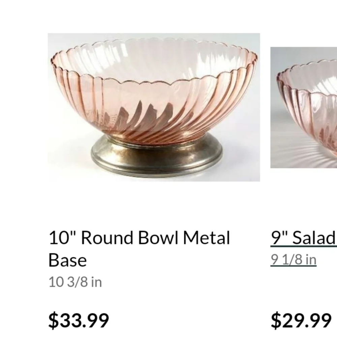
Task: Open the 9" Salad bowl product photo
Action: pos(304,107)
